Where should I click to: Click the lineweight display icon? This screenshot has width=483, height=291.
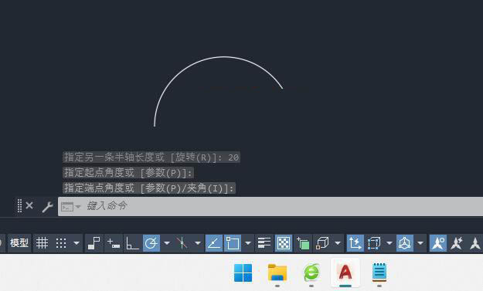coord(264,243)
